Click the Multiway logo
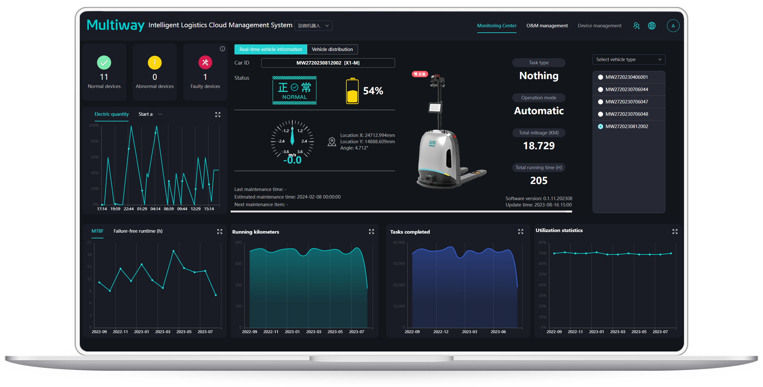The image size is (763, 387). pyautogui.click(x=116, y=25)
